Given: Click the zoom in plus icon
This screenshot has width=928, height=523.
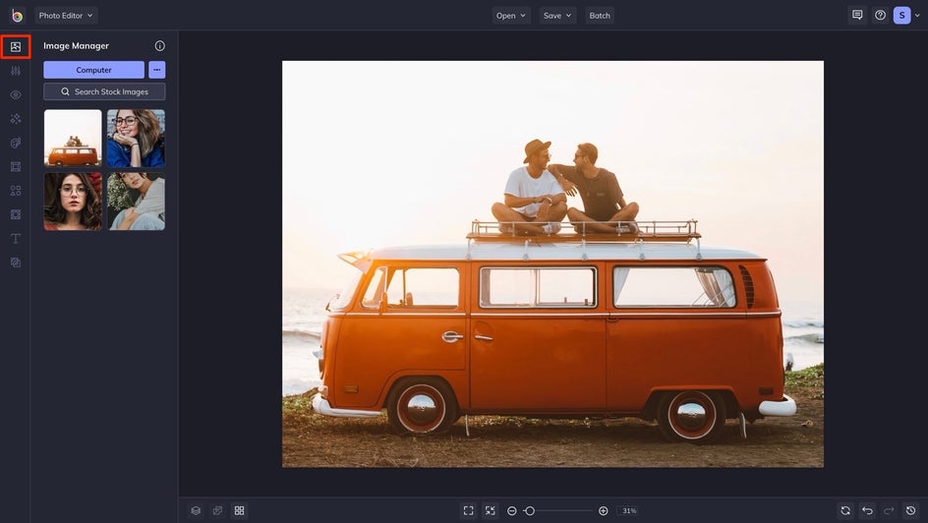Looking at the screenshot, I should (603, 510).
